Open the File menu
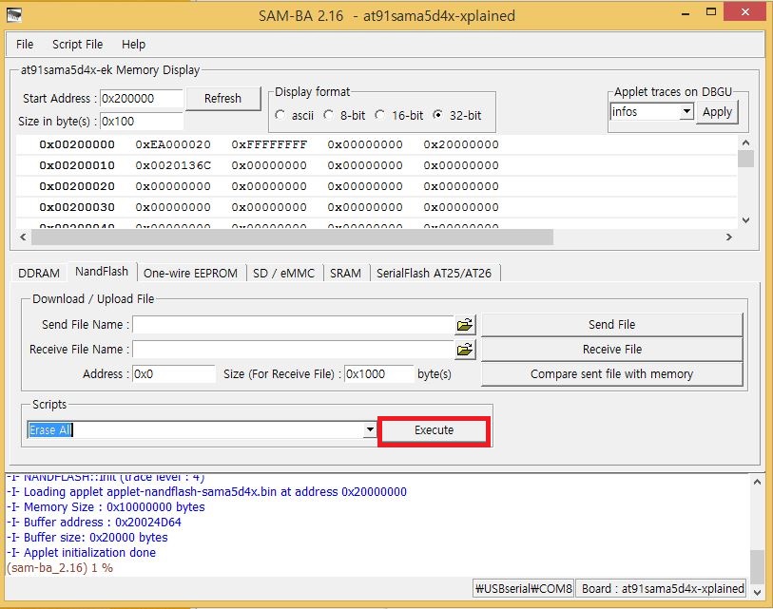 pyautogui.click(x=25, y=45)
